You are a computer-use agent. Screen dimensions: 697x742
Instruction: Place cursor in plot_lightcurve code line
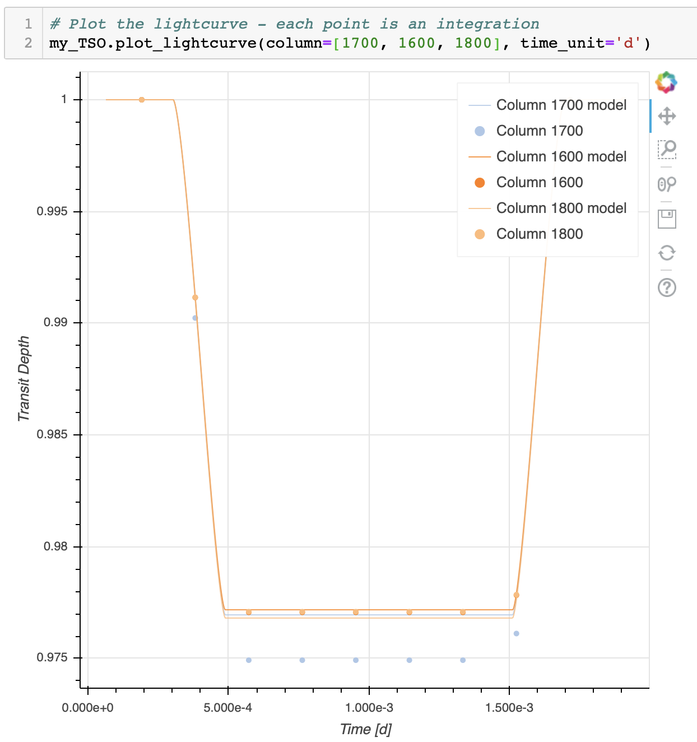tap(350, 43)
